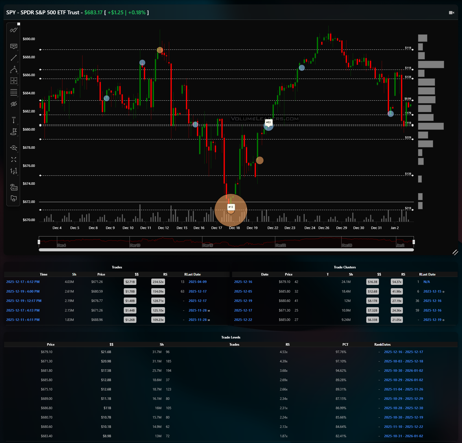462x443 pixels.
Task: Click the 54.37x cluster RS badge
Action: click(x=397, y=282)
